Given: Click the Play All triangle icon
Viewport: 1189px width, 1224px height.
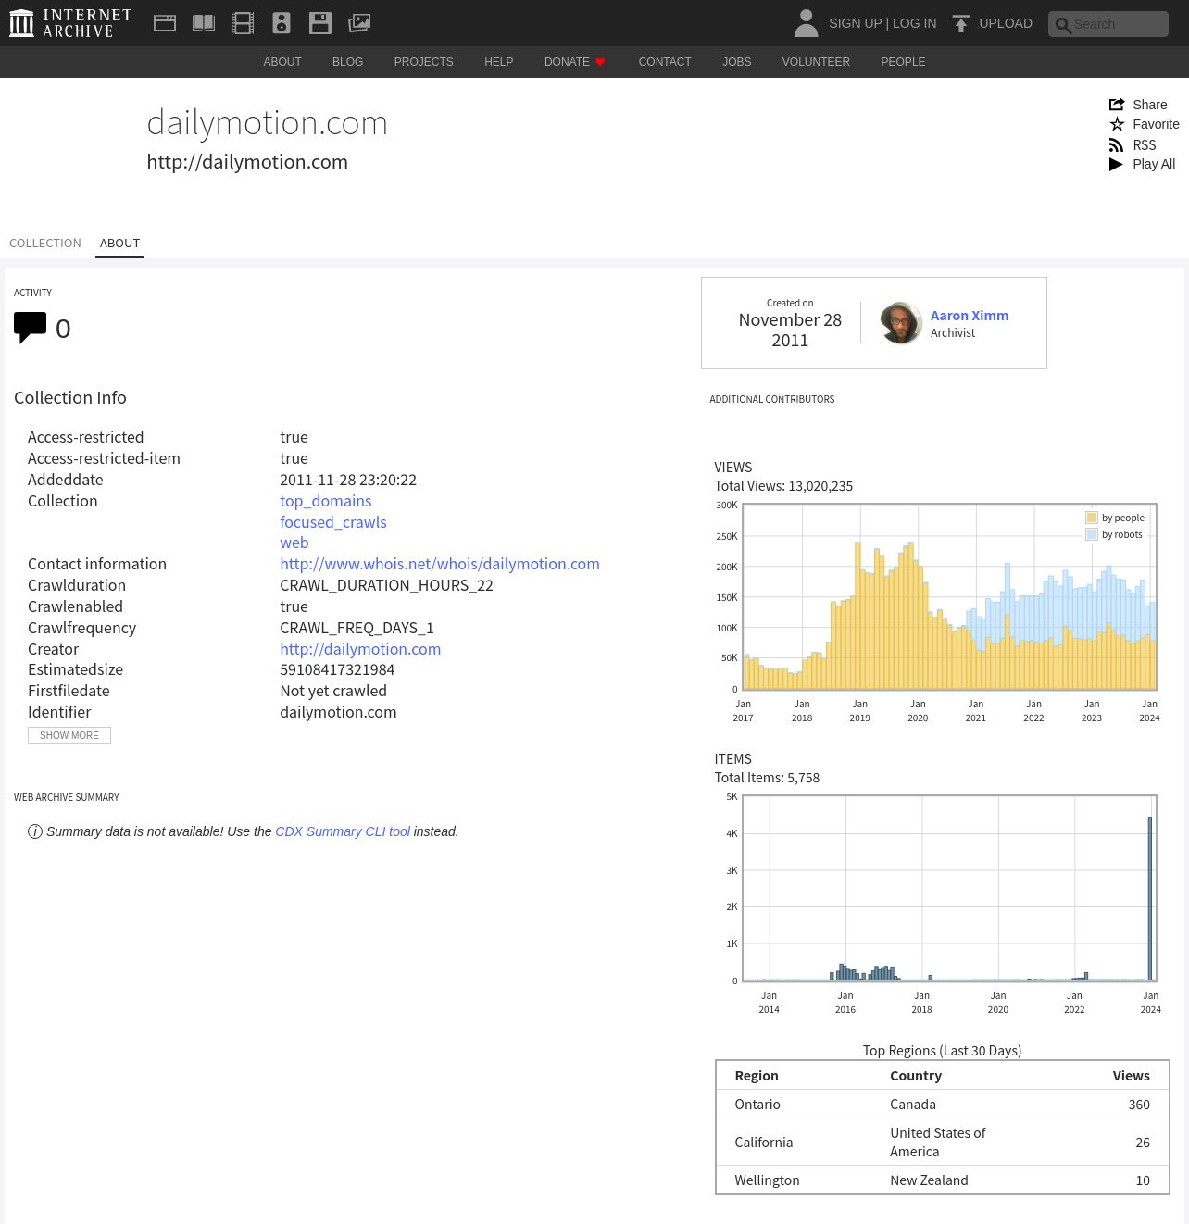Looking at the screenshot, I should click(x=1117, y=164).
